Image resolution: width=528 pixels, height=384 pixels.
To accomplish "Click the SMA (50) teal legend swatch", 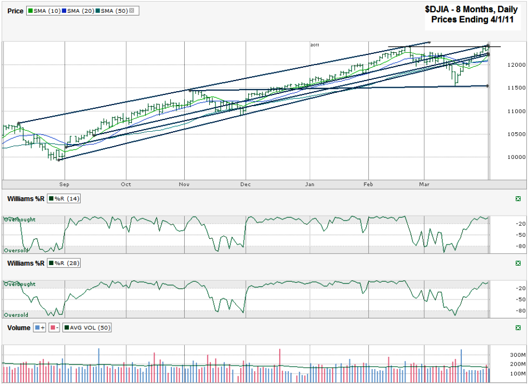I will tap(98, 11).
